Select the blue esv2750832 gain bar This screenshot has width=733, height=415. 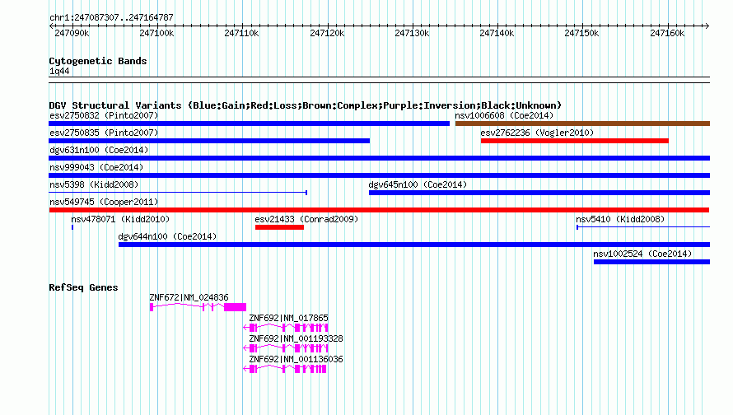click(x=250, y=124)
